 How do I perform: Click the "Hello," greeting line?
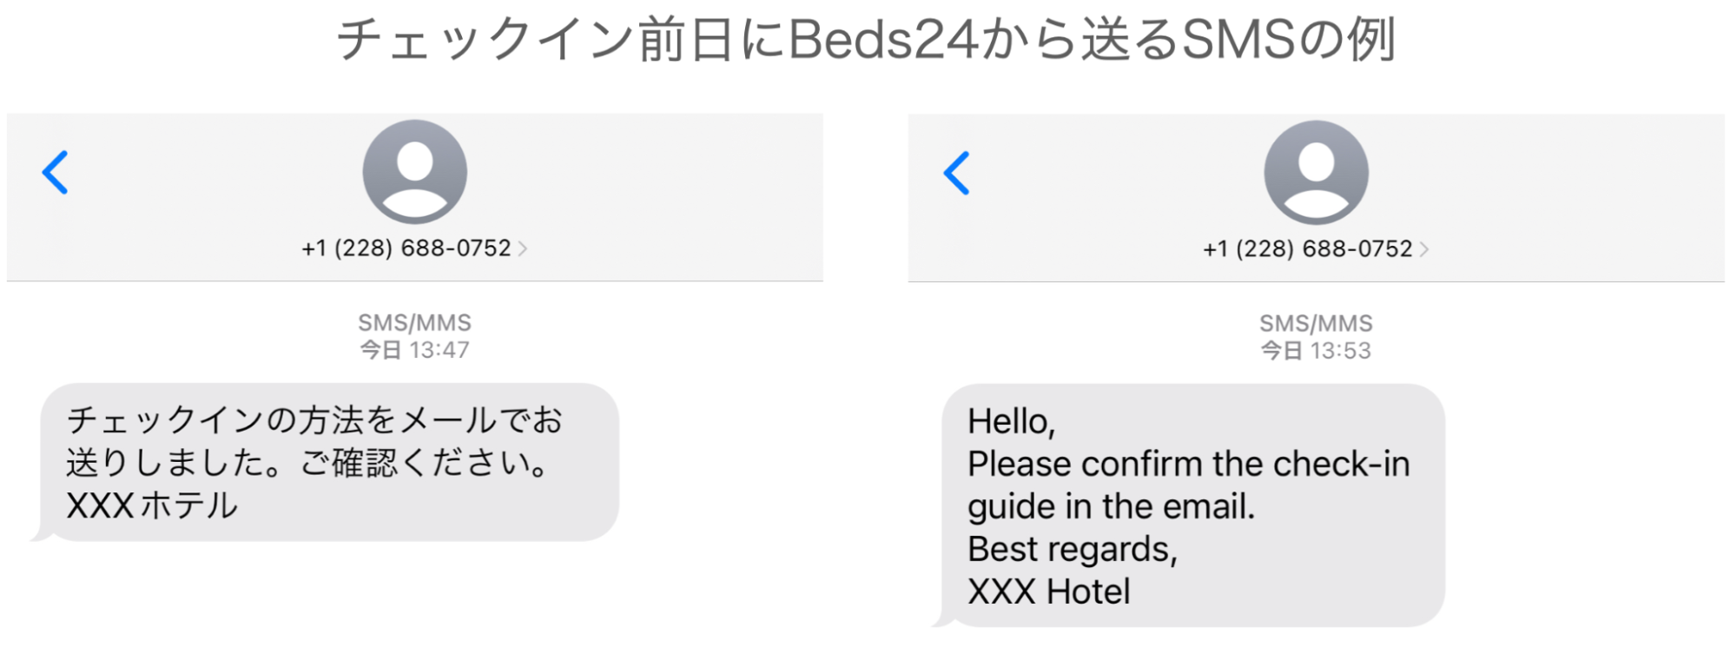(x=1012, y=422)
